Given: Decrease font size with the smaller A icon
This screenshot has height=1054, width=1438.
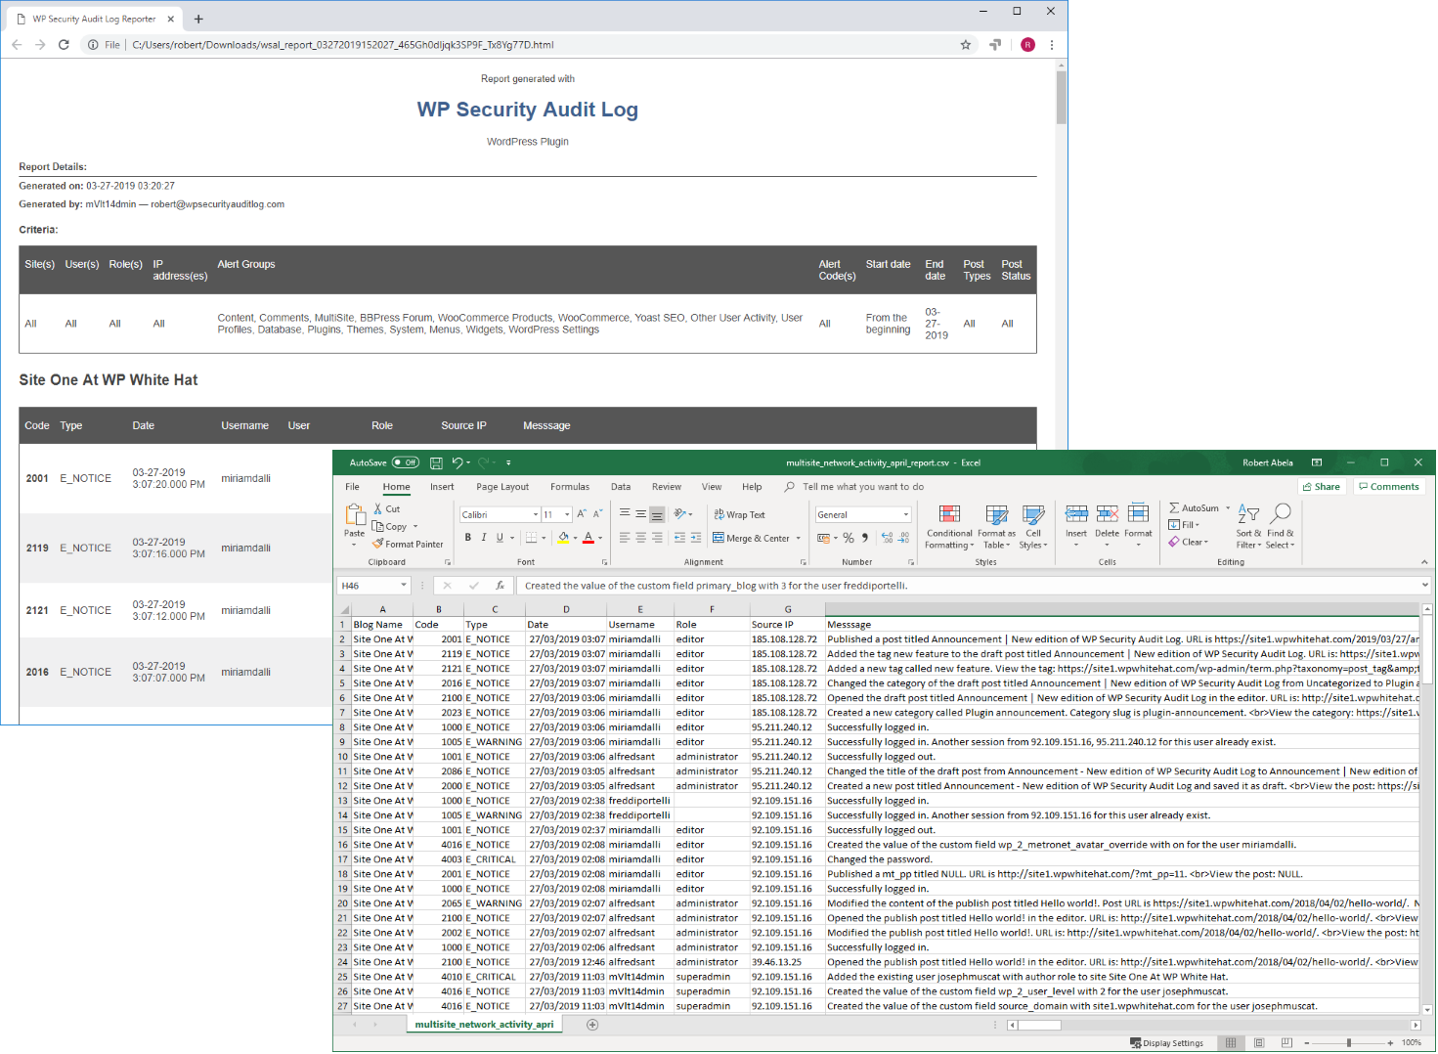Looking at the screenshot, I should coord(598,514).
